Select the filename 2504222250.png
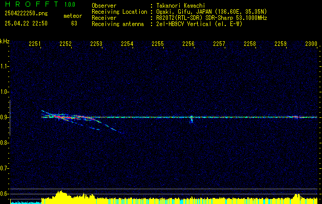322x204 pixels. [x=26, y=14]
